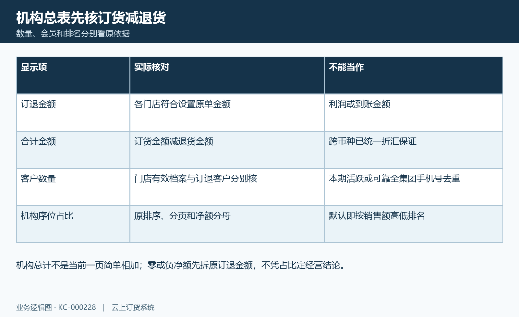Image resolution: width=519 pixels, height=317 pixels.
Task: Click the 跨币种已统一折汇保证 cell
Action: 414,150
